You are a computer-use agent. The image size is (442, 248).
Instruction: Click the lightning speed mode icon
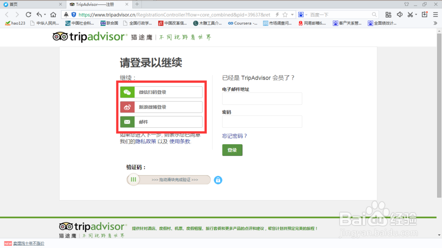click(x=278, y=15)
